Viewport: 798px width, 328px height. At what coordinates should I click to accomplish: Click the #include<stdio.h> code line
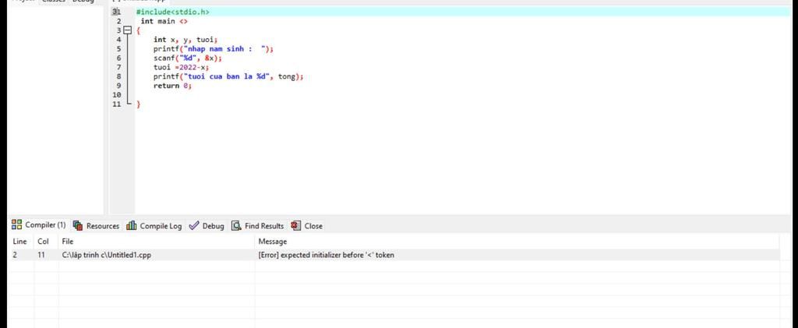pyautogui.click(x=172, y=12)
